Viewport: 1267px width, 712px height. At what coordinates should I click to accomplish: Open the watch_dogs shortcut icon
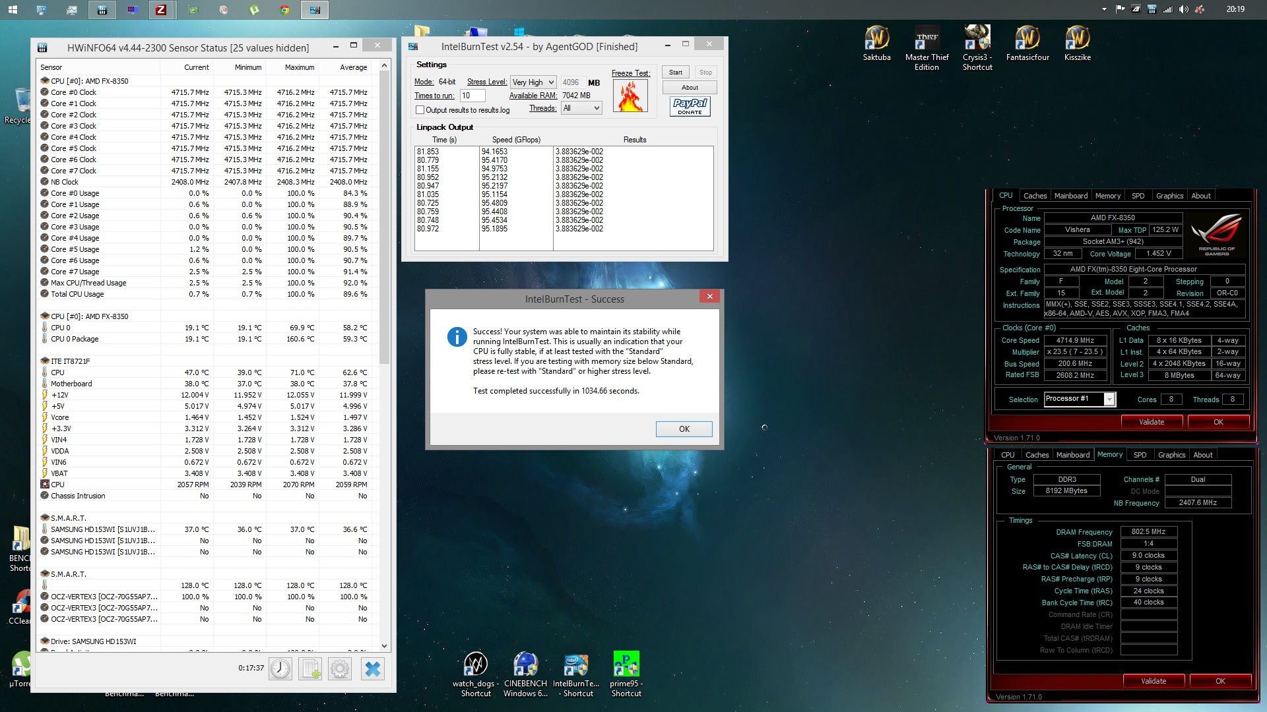coord(476,674)
